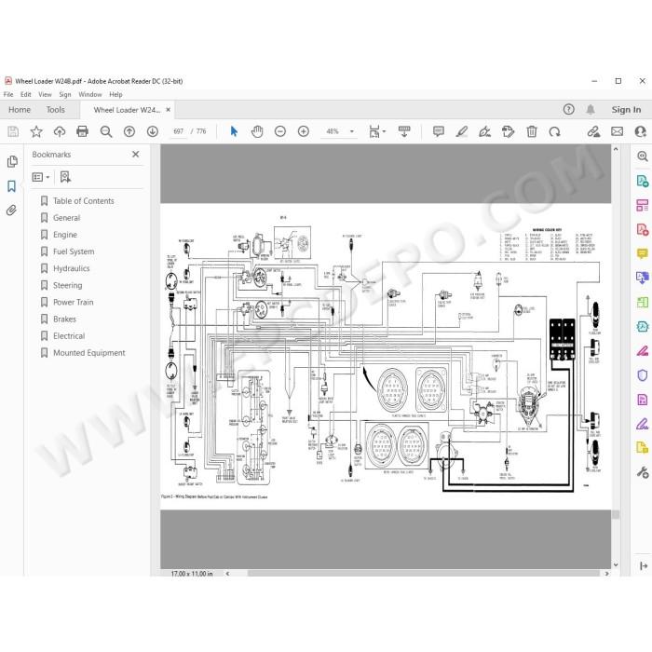652x652 pixels.
Task: Toggle the page thumbnails panel
Action: pyautogui.click(x=12, y=161)
